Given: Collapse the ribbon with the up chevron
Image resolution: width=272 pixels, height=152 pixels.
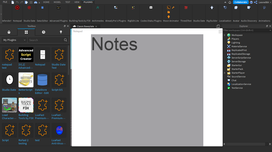Looking at the screenshot, I should point(225,2).
